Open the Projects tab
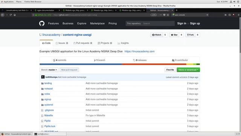Viewport: 241px width, 136px height. coord(105,43)
